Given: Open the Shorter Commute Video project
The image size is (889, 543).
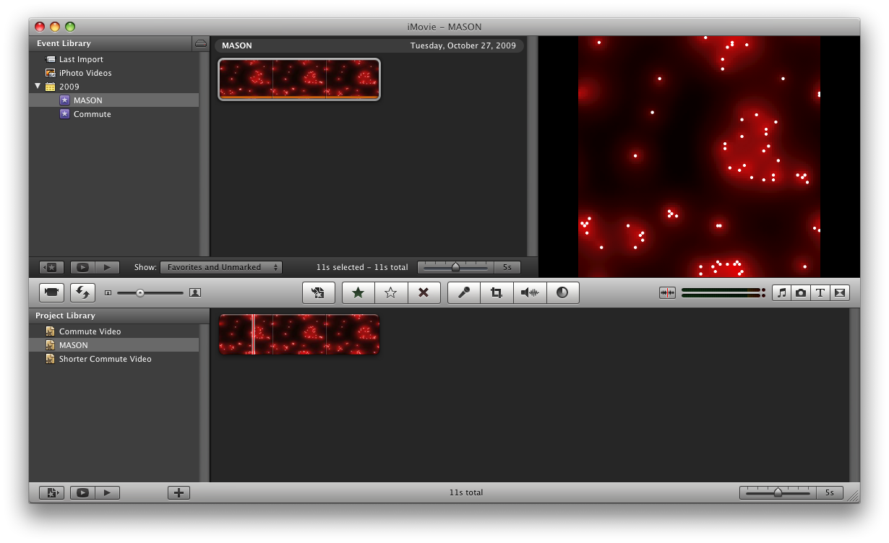Looking at the screenshot, I should [x=105, y=359].
